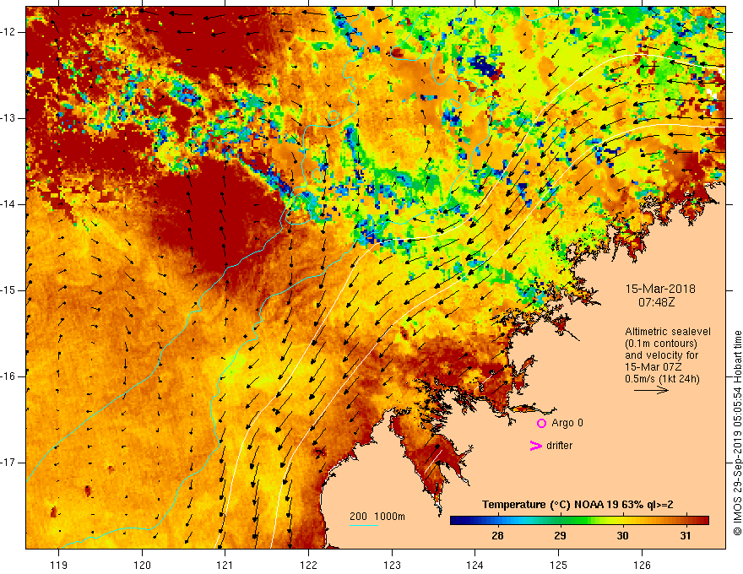The width and height of the screenshot is (743, 574).
Task: Click the longitude axis label '122'
Action: [x=308, y=565]
